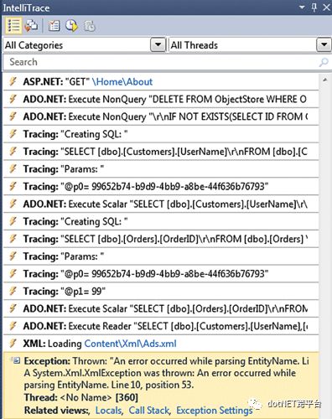Open the All Categories dropdown arrow
Image resolution: width=332 pixels, height=419 pixels.
pos(158,44)
